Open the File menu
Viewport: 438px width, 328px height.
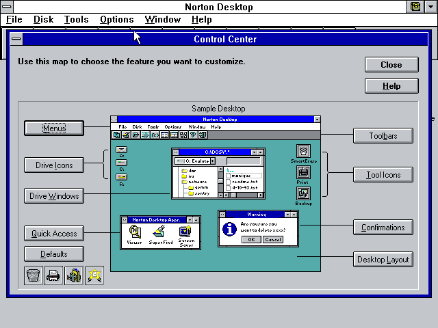[14, 20]
